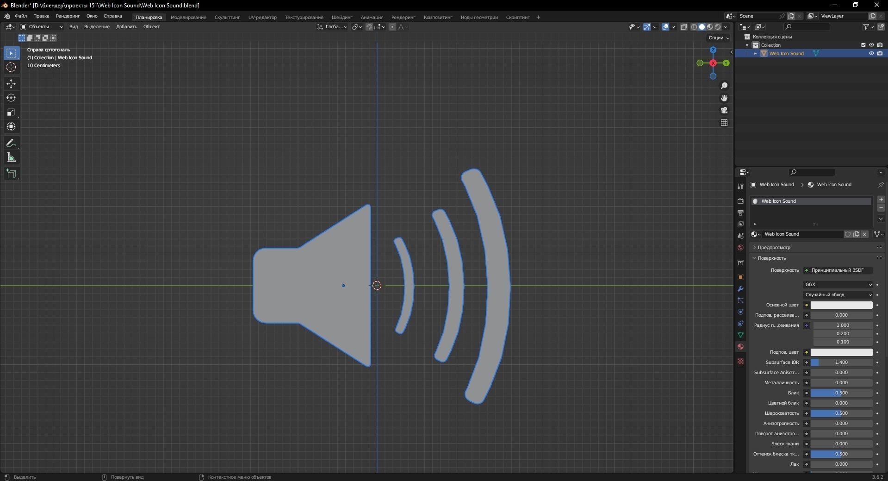Toggle viewport overlays button
The width and height of the screenshot is (888, 481).
coord(665,27)
